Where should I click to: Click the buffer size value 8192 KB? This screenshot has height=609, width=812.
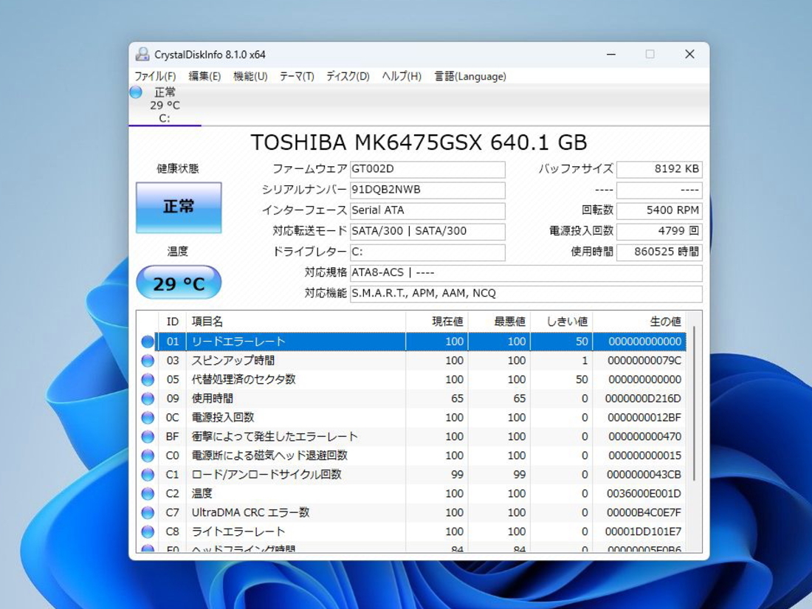[659, 169]
